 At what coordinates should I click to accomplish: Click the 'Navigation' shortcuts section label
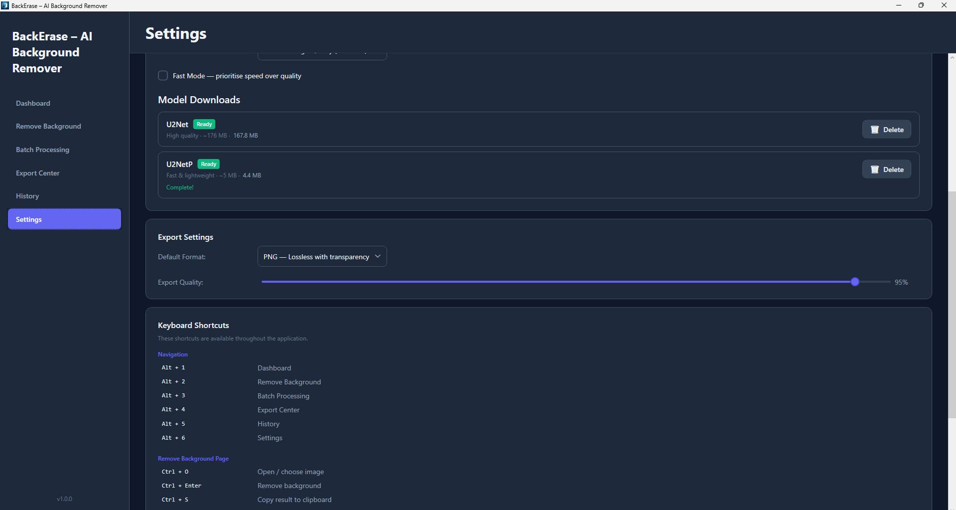[x=172, y=354]
